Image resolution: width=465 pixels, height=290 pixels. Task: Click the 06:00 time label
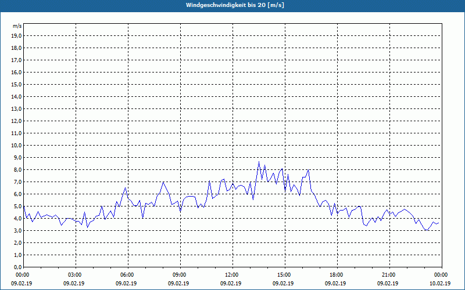click(128, 275)
